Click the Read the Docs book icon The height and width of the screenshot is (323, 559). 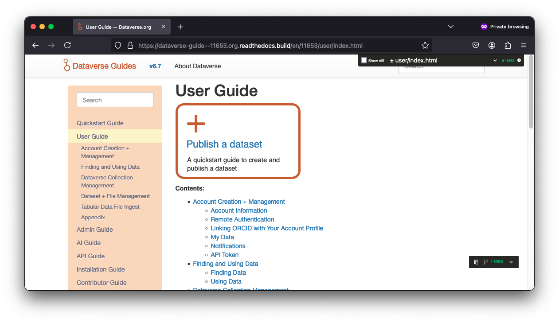pos(476,262)
